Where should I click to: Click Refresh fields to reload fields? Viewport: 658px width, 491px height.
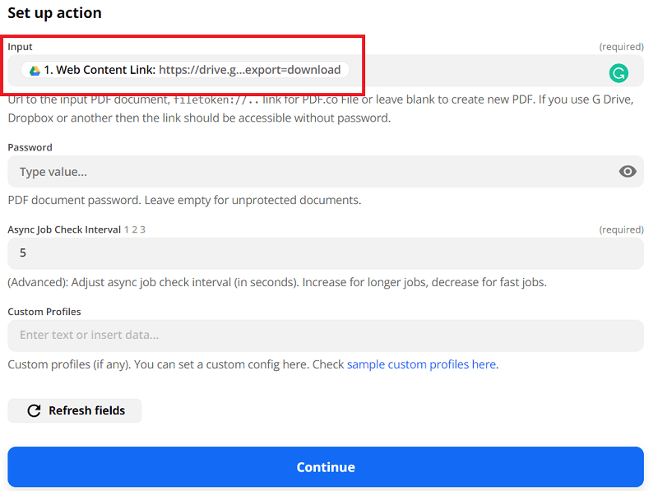[x=74, y=410]
